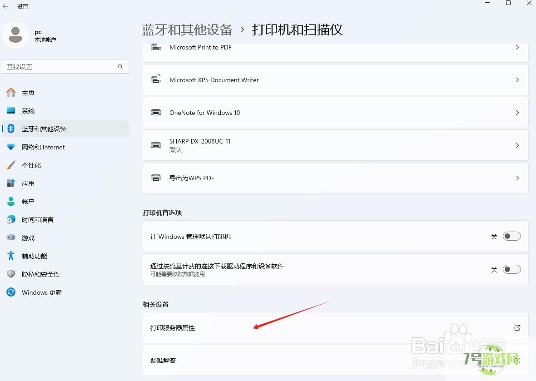Screen dimensions: 536x381
Task: Toggle 让 Windows 管理默认打印机 switch
Action: click(512, 236)
